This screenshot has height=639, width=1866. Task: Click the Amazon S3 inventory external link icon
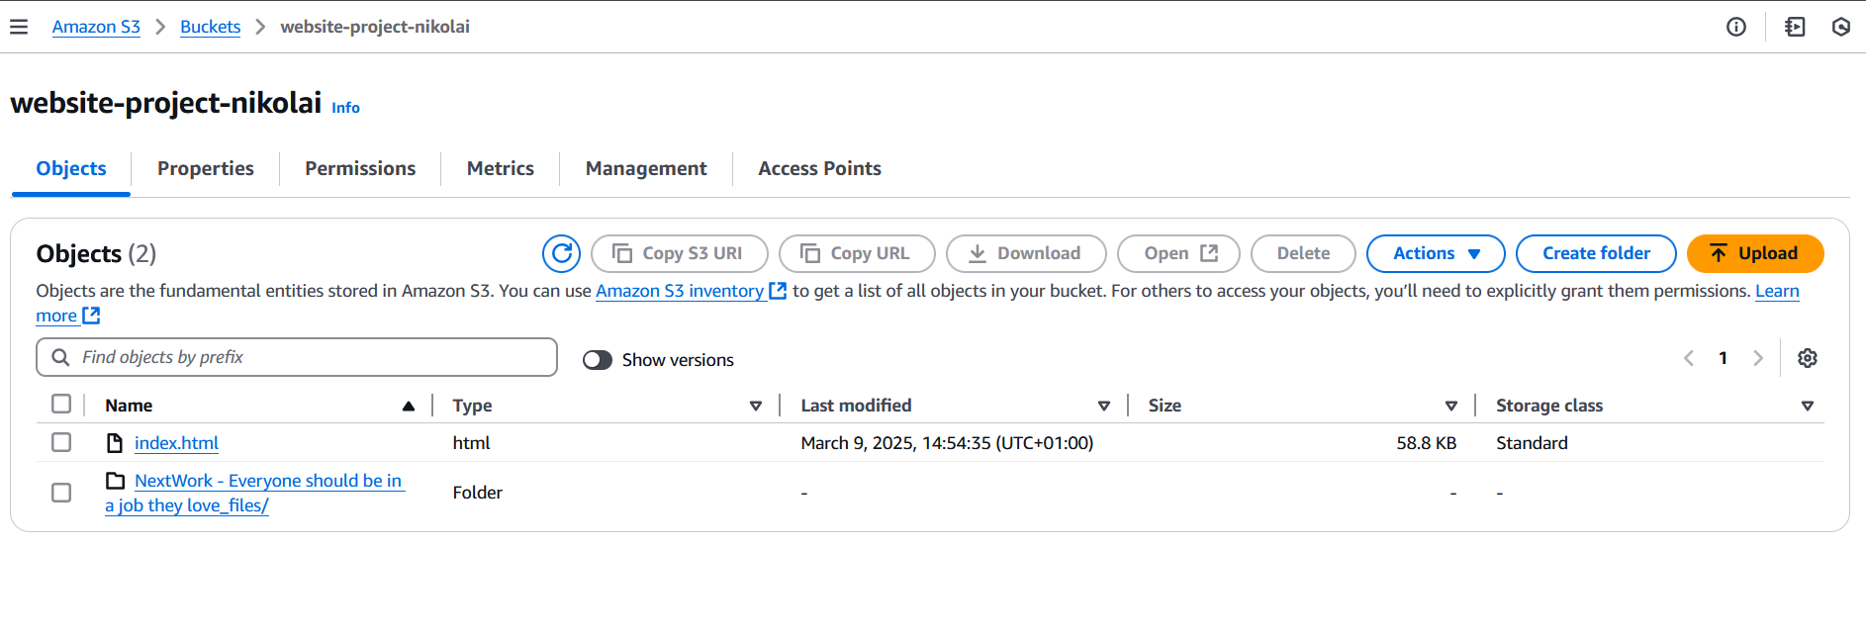coord(778,291)
